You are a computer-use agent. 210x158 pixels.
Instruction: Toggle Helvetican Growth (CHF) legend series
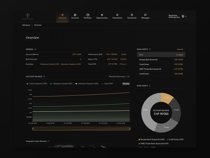[x=61, y=84]
